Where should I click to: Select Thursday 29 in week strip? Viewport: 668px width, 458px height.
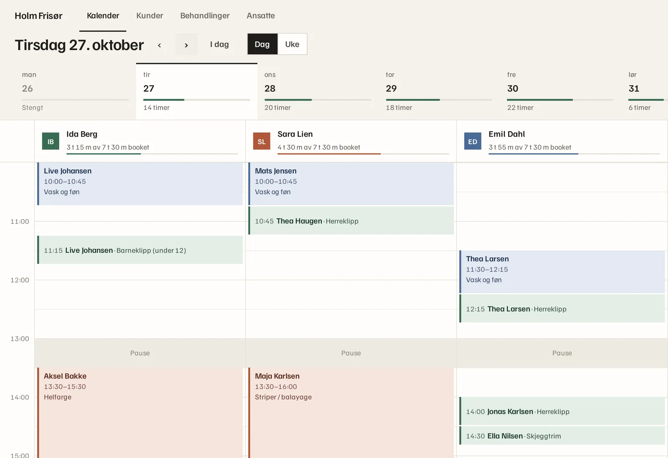coord(439,91)
